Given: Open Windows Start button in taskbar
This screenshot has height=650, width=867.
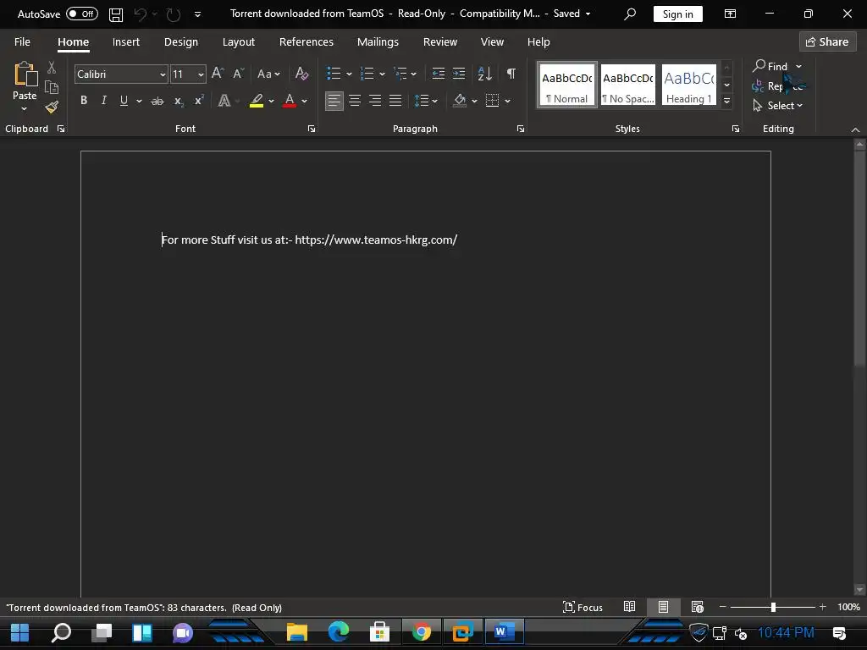Looking at the screenshot, I should (20, 632).
